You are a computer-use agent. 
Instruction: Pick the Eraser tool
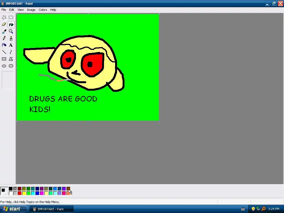tap(4, 24)
